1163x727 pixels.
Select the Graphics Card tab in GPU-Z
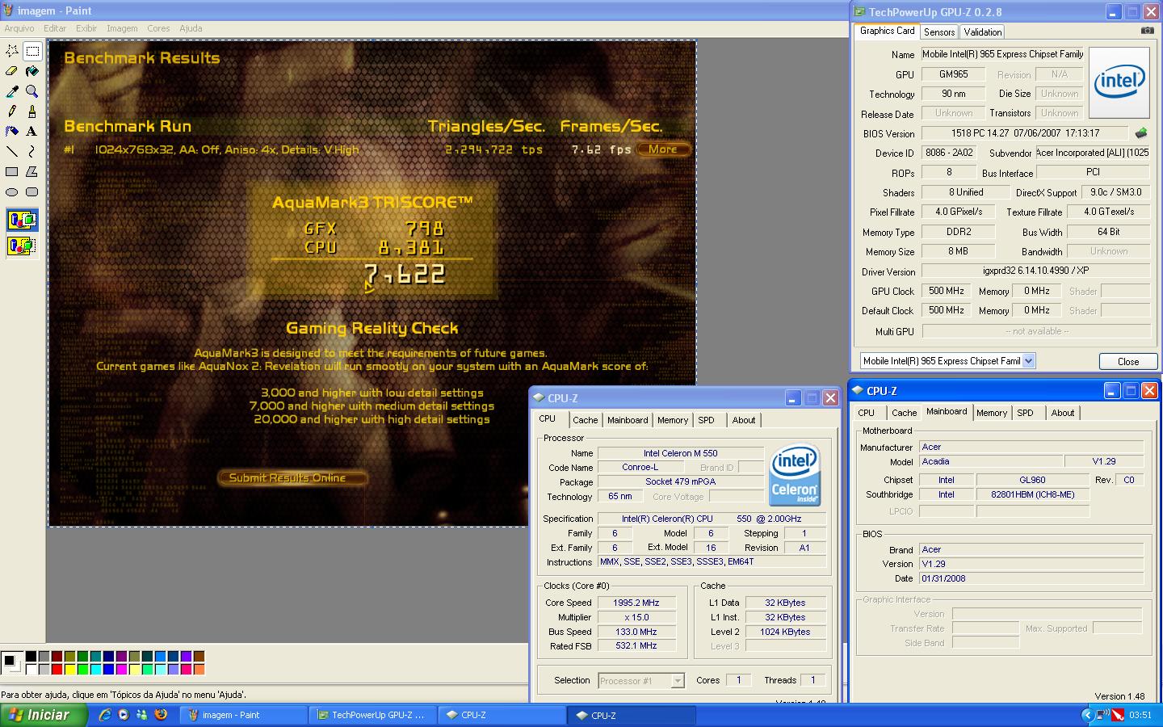point(888,31)
